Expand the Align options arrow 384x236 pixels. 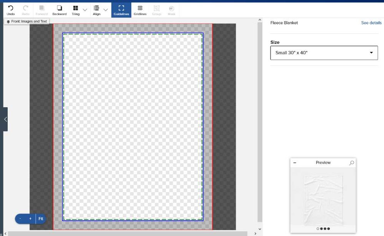click(x=105, y=10)
